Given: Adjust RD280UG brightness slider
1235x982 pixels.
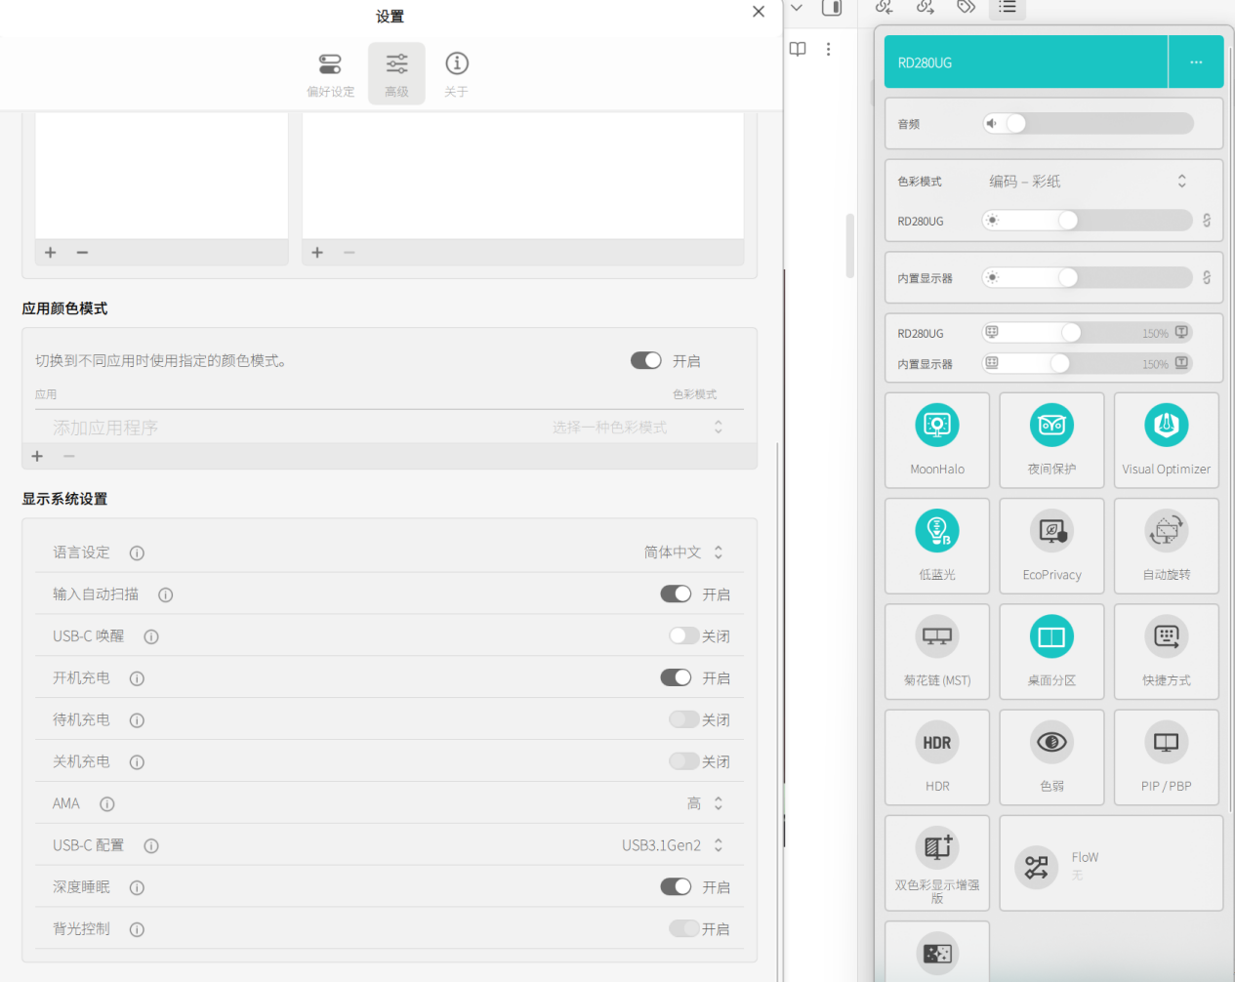Looking at the screenshot, I should (1088, 221).
